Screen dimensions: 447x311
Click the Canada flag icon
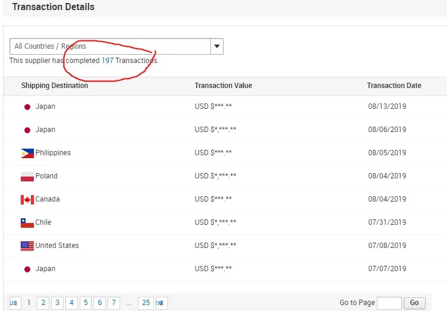point(27,200)
